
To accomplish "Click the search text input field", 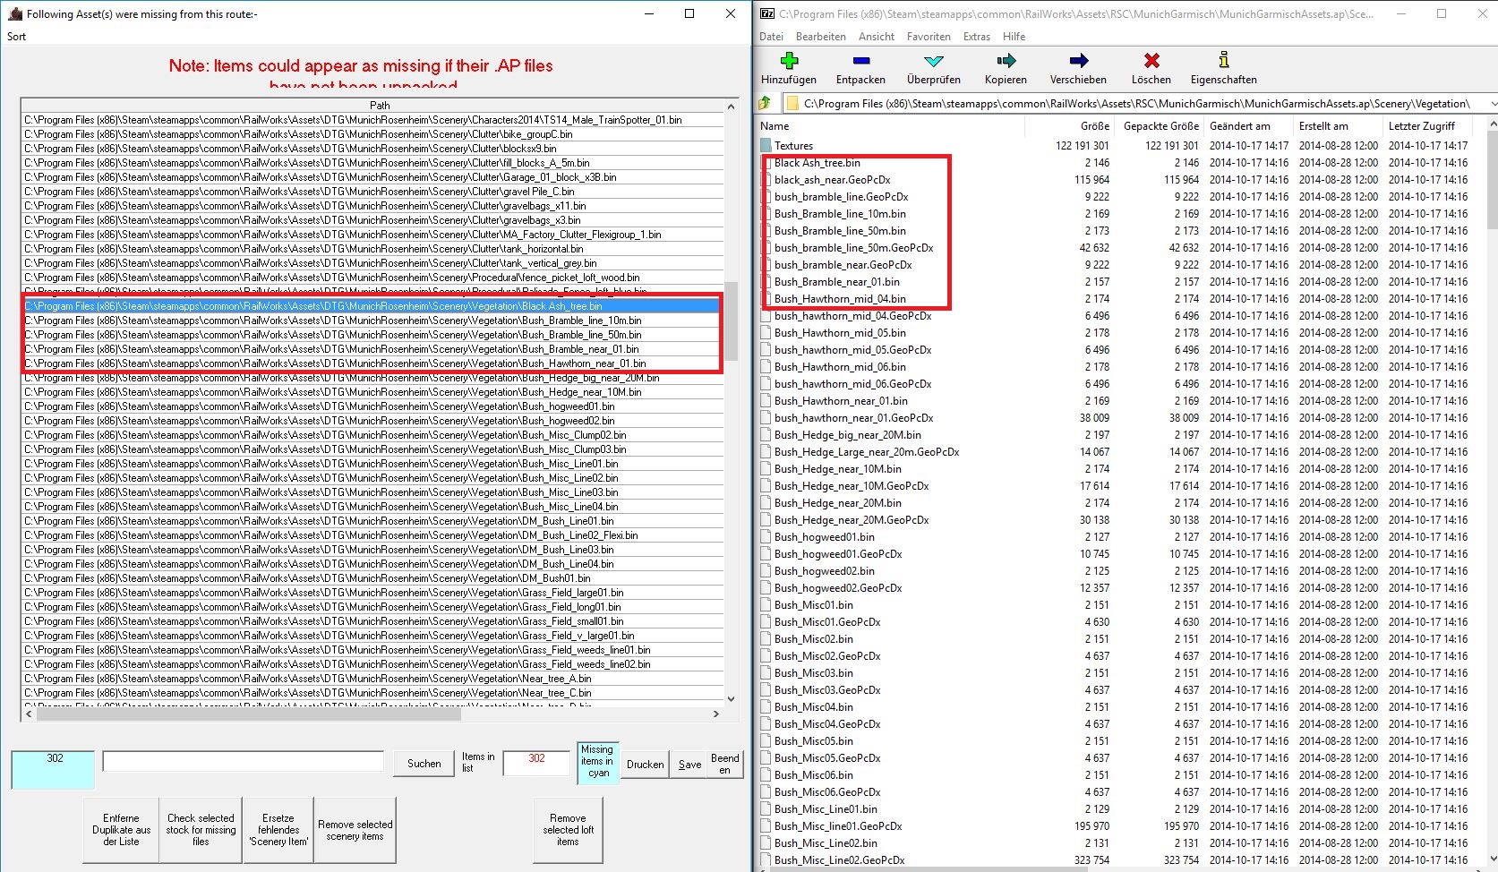I will click(243, 762).
